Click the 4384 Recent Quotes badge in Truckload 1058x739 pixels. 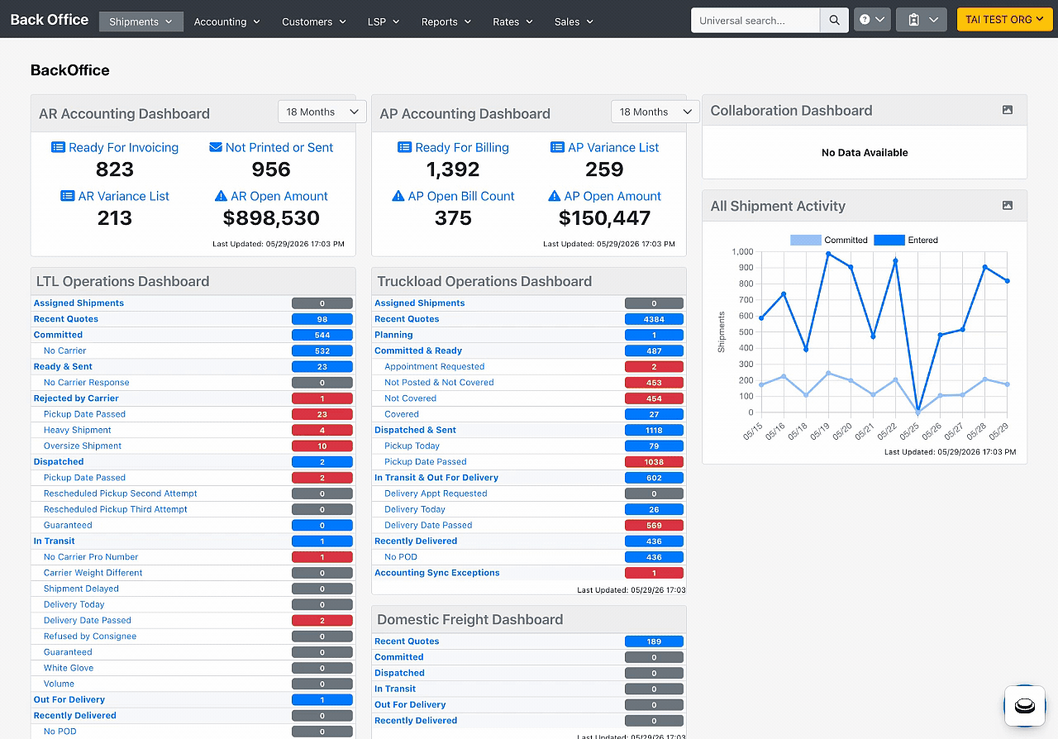654,319
